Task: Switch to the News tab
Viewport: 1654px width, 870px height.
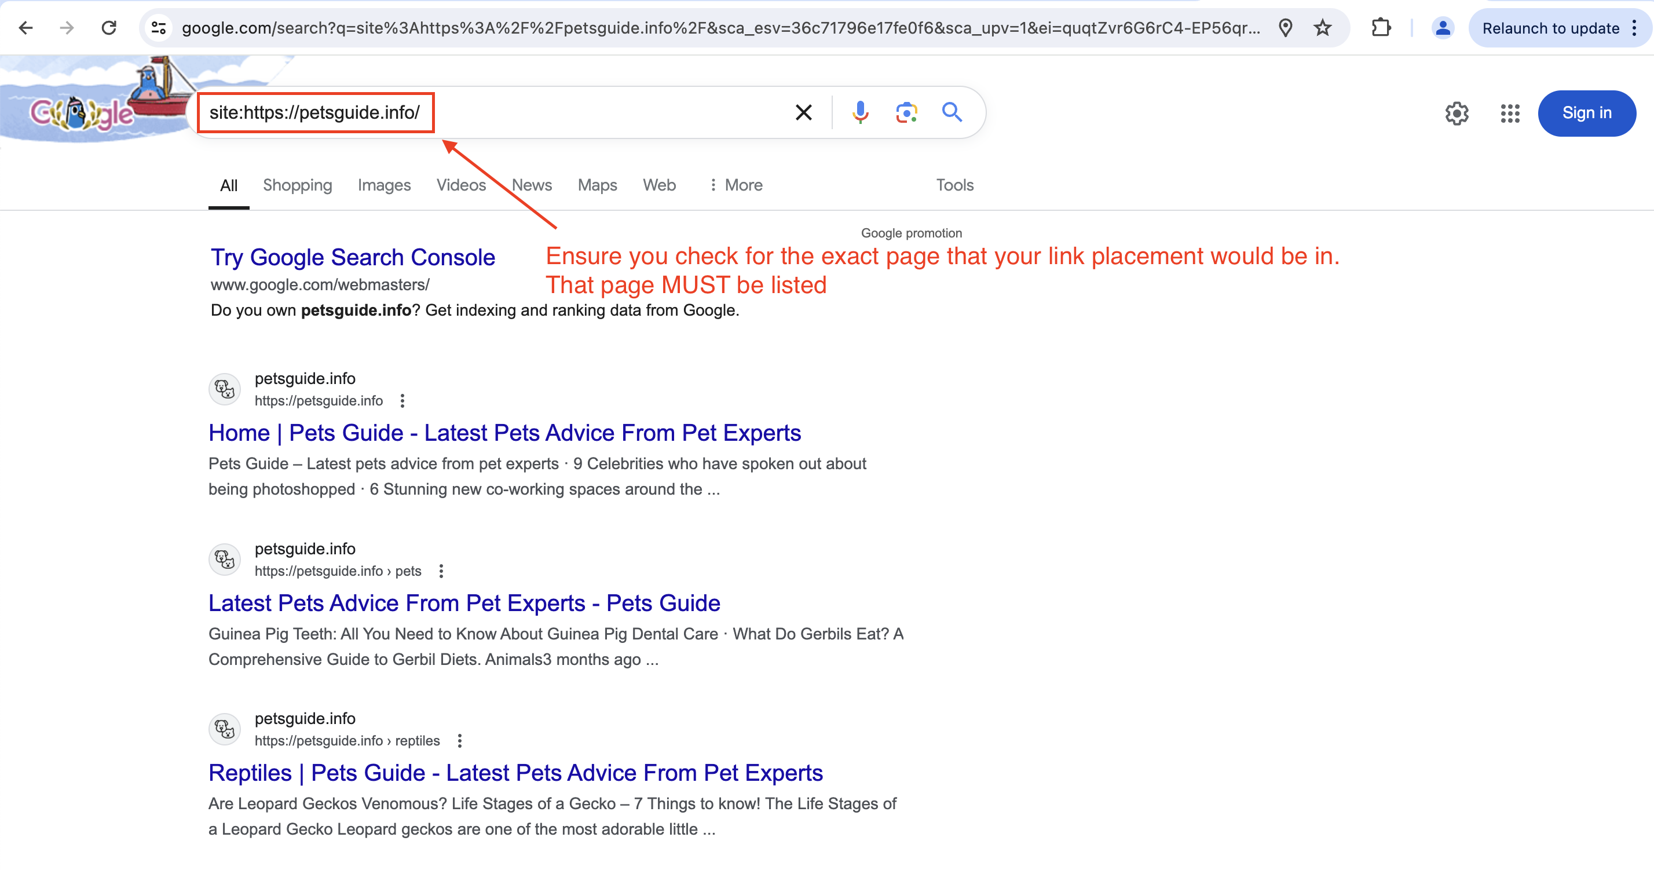Action: point(532,185)
